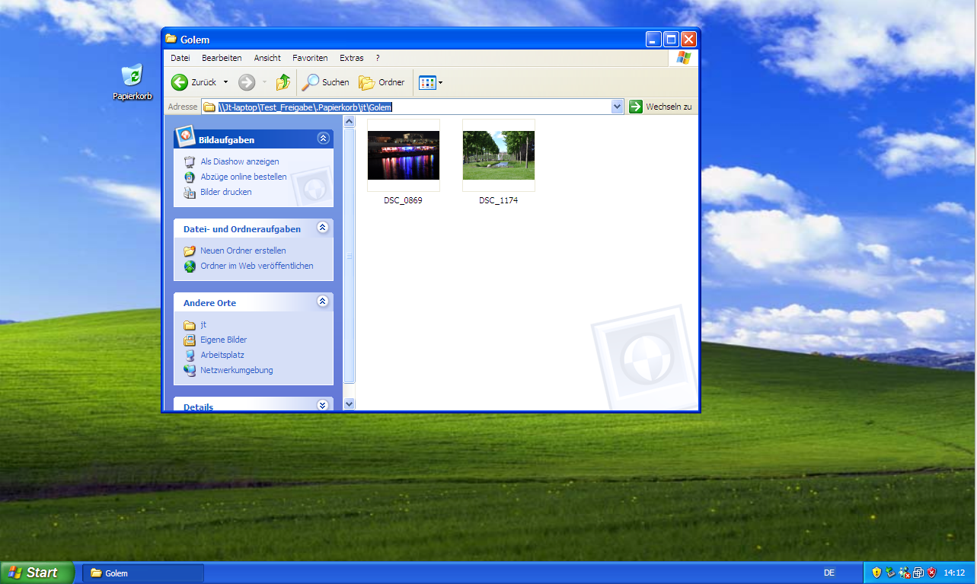Click the Adresse path input field
The height and width of the screenshot is (584, 977).
pos(413,107)
